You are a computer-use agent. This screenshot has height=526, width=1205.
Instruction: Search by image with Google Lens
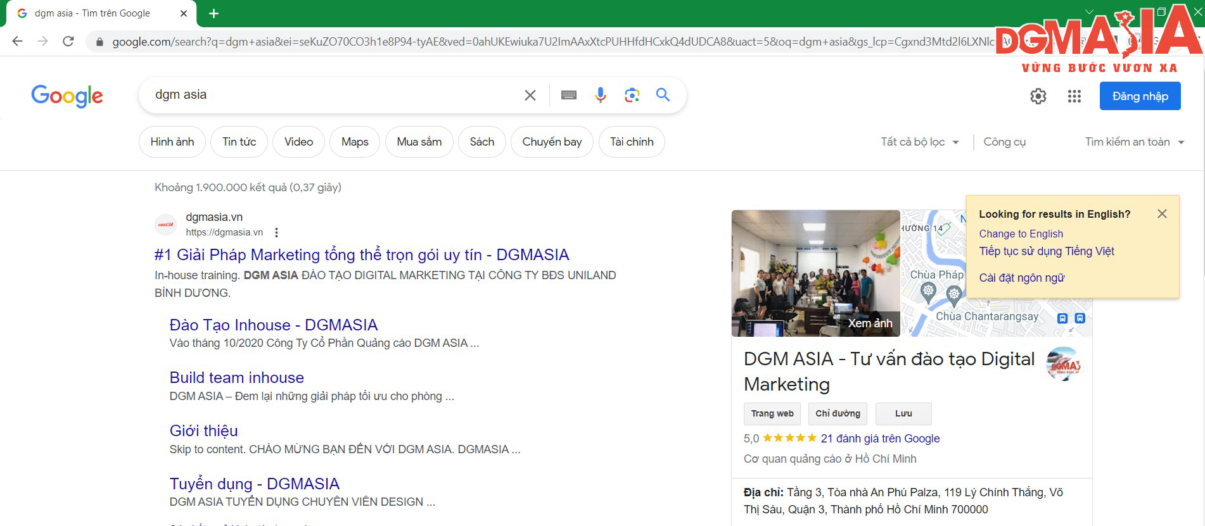click(632, 95)
